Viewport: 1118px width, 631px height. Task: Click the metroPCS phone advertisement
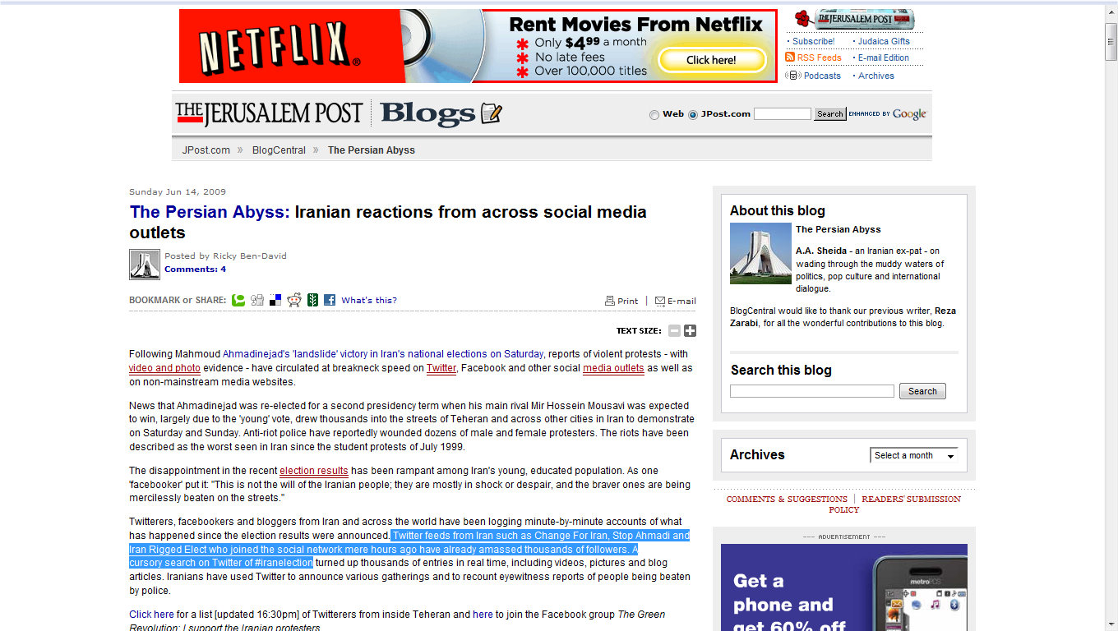[844, 587]
